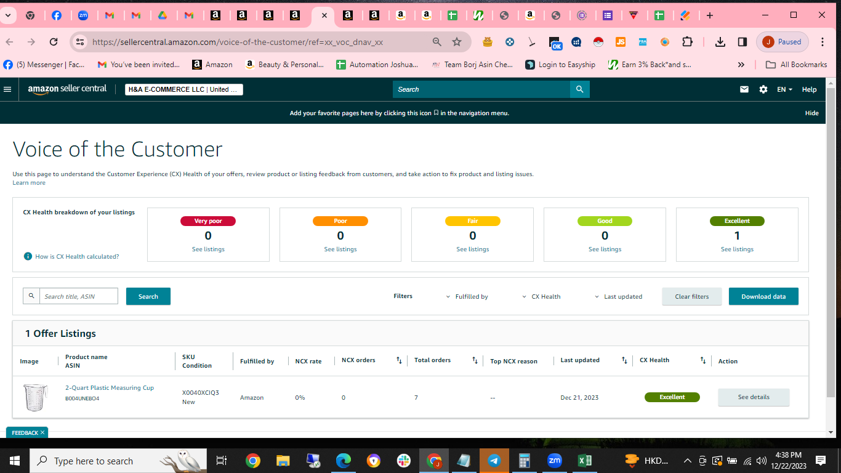The image size is (841, 473).
Task: Click the Search title, ASIN input field
Action: (79, 296)
